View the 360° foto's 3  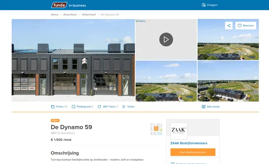pos(108,107)
